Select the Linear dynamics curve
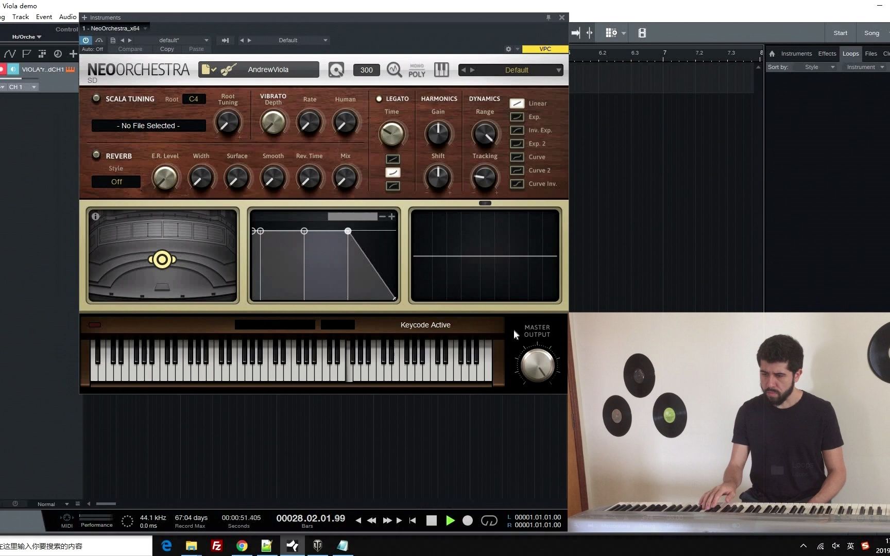 coord(517,103)
